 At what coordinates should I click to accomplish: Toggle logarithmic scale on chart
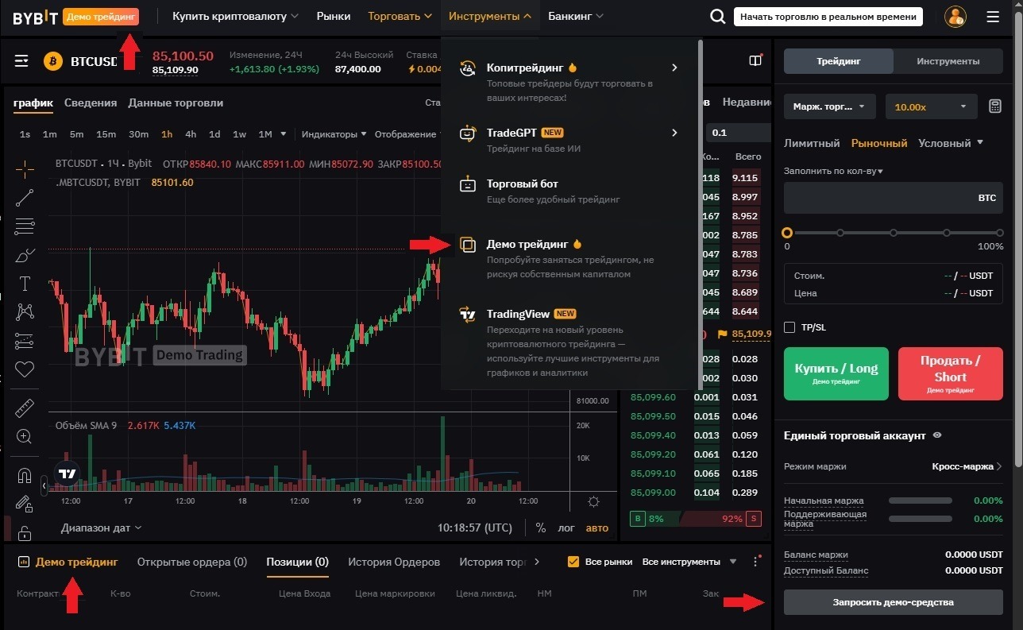[566, 528]
